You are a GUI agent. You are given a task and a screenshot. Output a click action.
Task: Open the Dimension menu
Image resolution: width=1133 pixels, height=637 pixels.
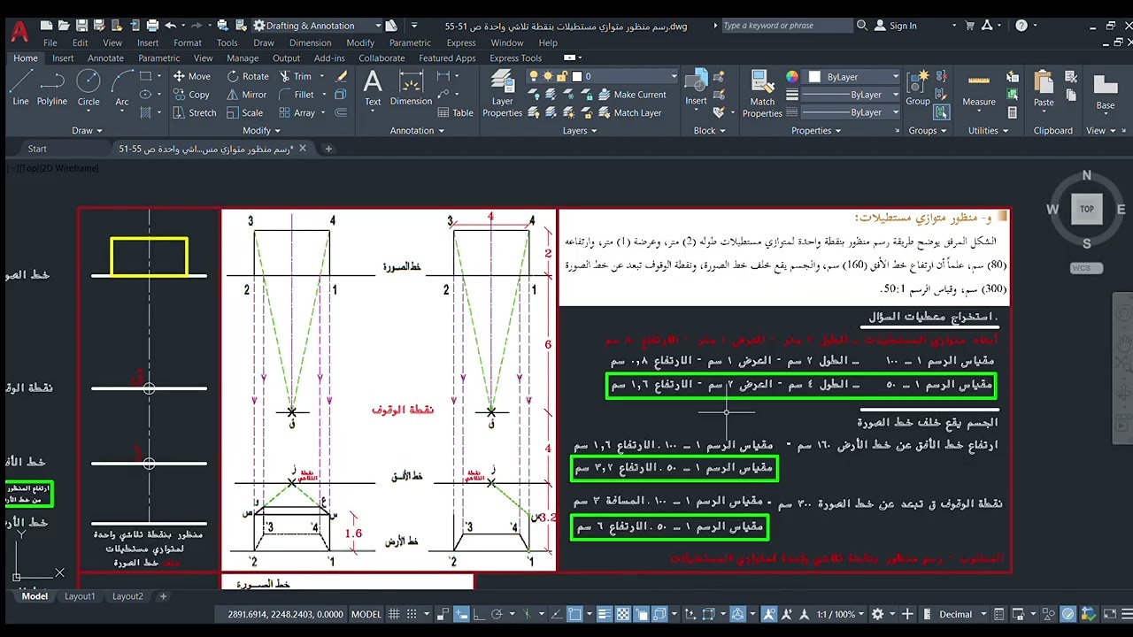310,42
